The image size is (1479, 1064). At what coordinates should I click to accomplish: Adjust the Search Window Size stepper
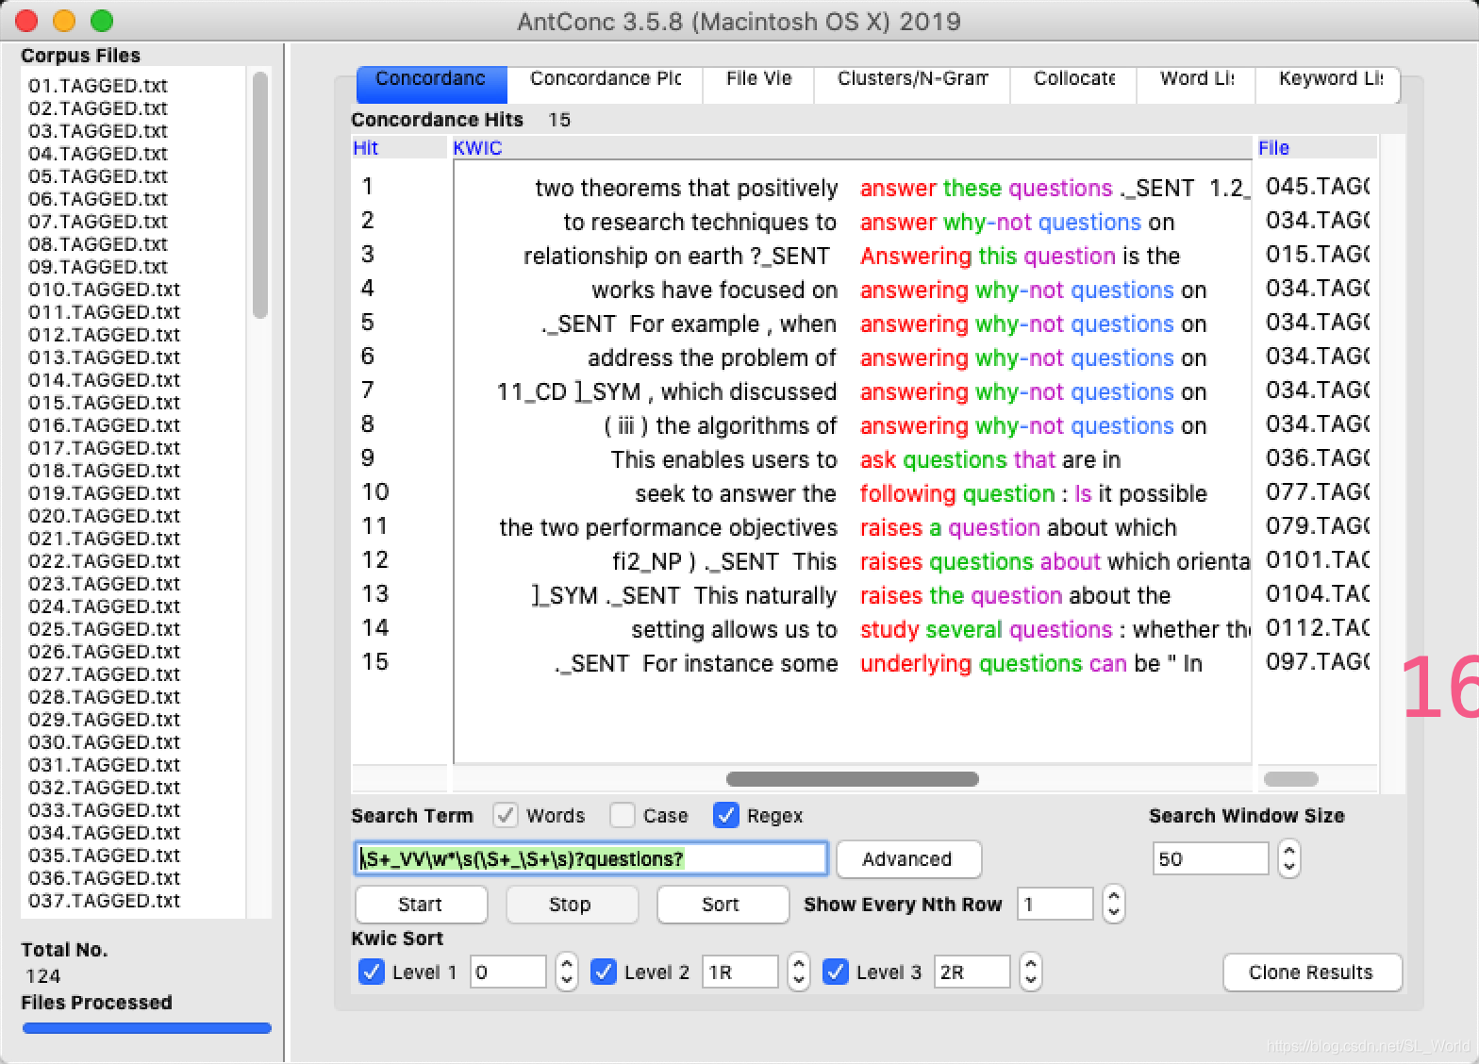click(x=1288, y=859)
